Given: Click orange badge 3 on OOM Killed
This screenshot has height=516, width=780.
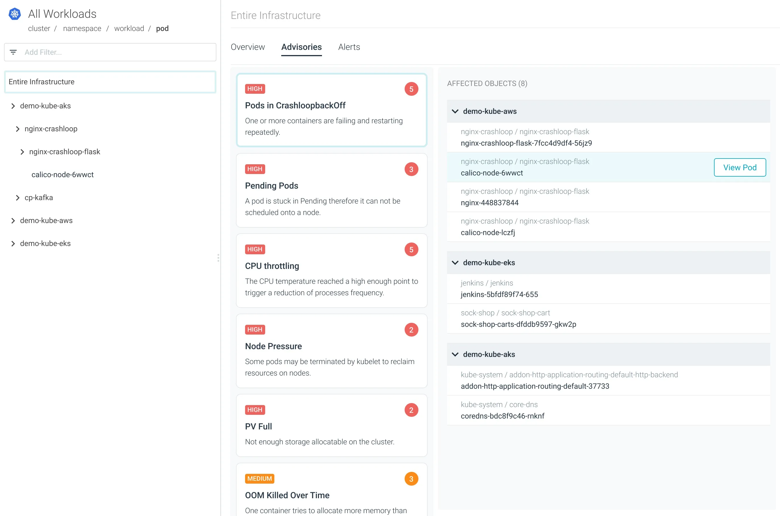Looking at the screenshot, I should [411, 479].
